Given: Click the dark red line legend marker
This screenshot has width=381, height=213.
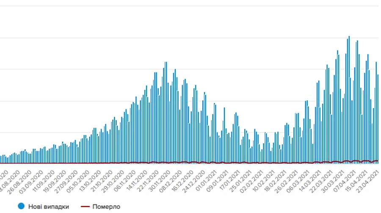Looking at the screenshot, I should [x=86, y=207].
